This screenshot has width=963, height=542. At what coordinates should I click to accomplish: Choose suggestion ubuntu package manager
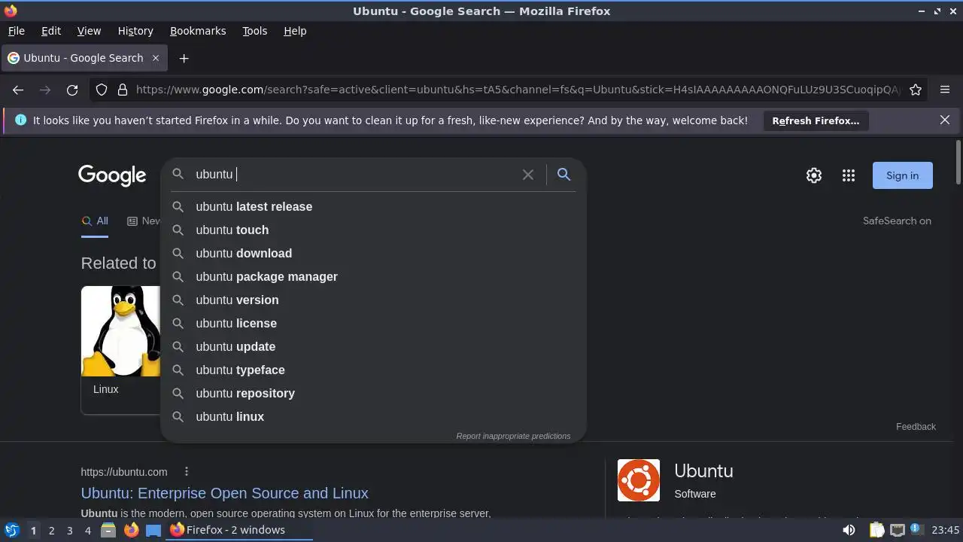click(372, 276)
